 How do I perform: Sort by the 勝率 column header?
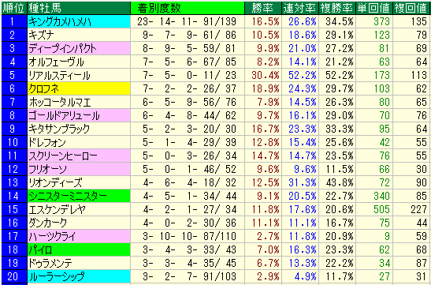[x=263, y=8]
